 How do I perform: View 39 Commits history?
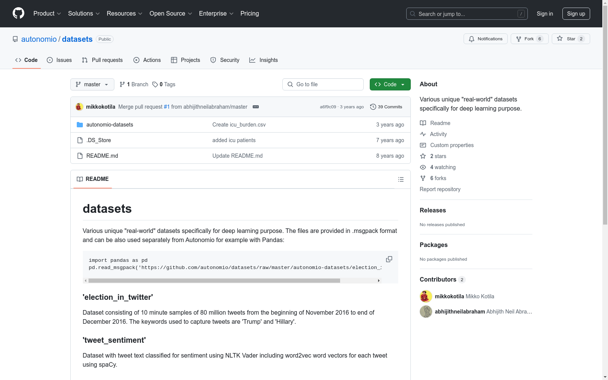[x=386, y=107]
